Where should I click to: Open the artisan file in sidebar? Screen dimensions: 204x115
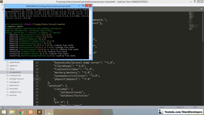point(12,69)
